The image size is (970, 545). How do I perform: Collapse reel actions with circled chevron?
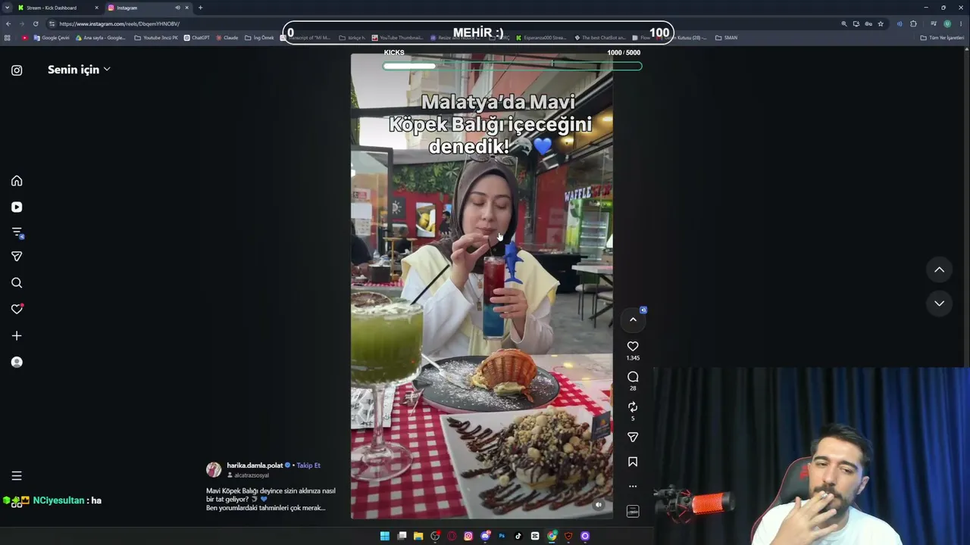[633, 319]
